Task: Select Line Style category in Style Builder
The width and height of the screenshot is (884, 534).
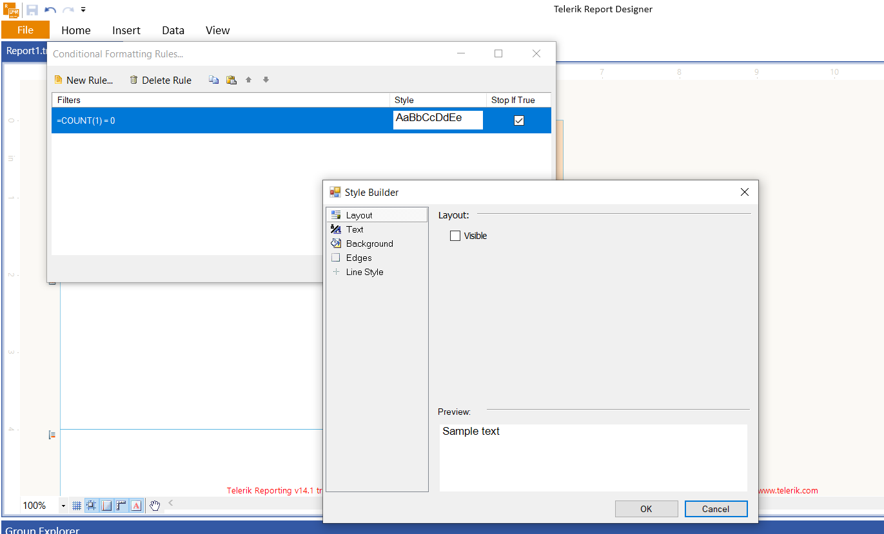Action: coord(377,272)
